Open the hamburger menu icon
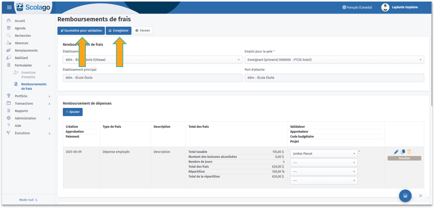 click(x=9, y=7)
